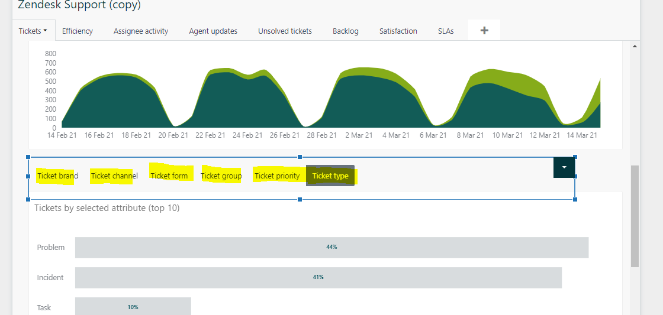Image resolution: width=663 pixels, height=315 pixels.
Task: Open the Backlog tab
Action: pos(346,31)
